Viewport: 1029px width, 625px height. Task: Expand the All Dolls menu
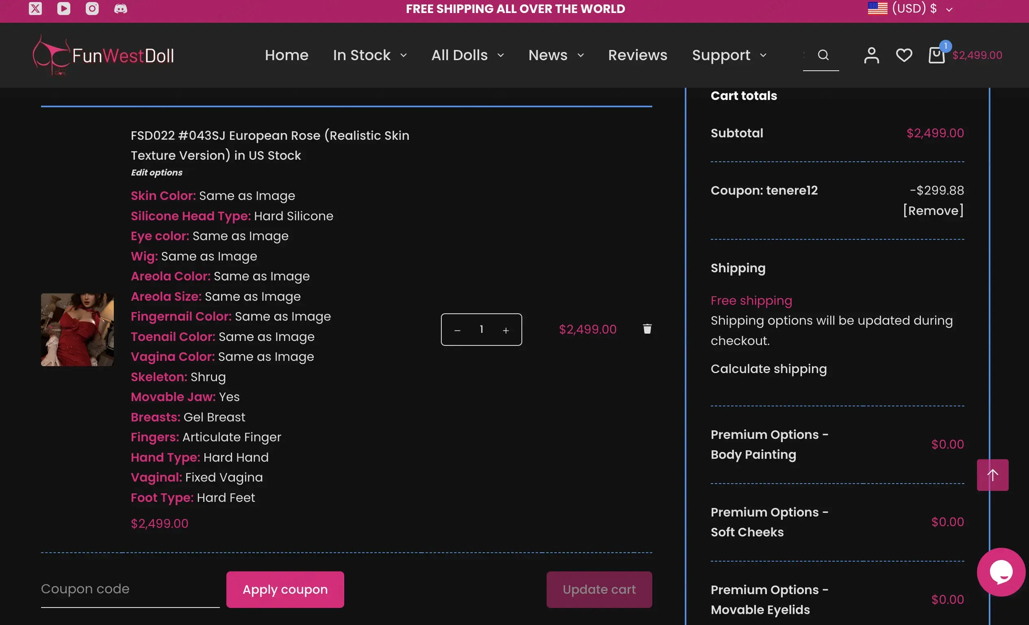point(468,55)
